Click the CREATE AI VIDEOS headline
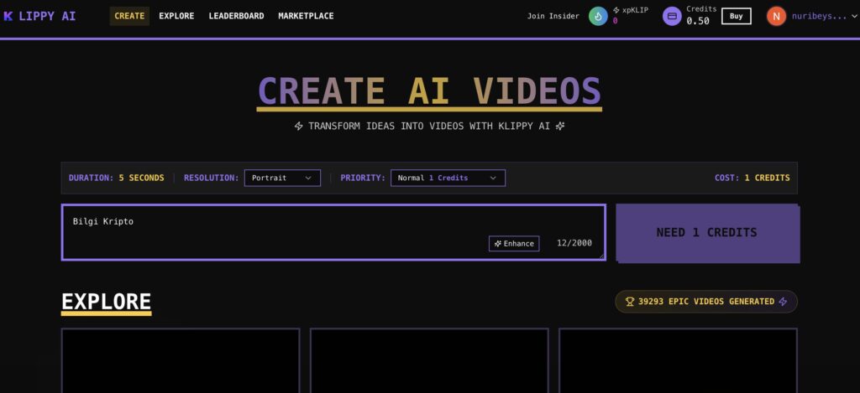The width and height of the screenshot is (860, 393). (x=429, y=90)
